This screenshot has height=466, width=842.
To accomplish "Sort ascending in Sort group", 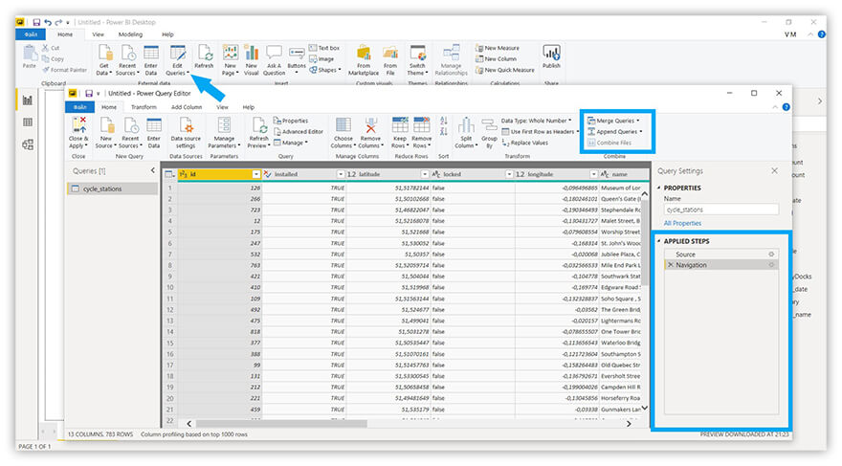I will (x=444, y=121).
